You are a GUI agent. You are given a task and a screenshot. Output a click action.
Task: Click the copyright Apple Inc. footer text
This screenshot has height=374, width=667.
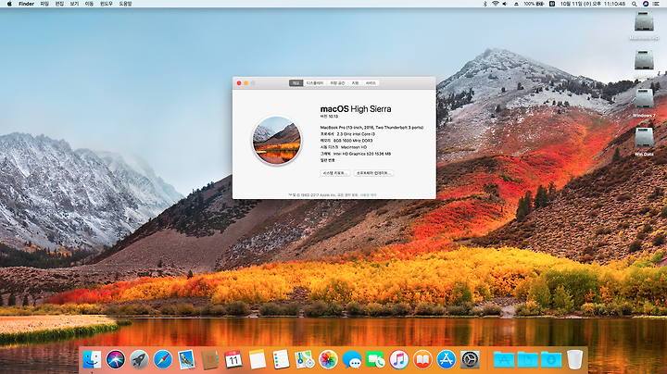[x=333, y=195]
